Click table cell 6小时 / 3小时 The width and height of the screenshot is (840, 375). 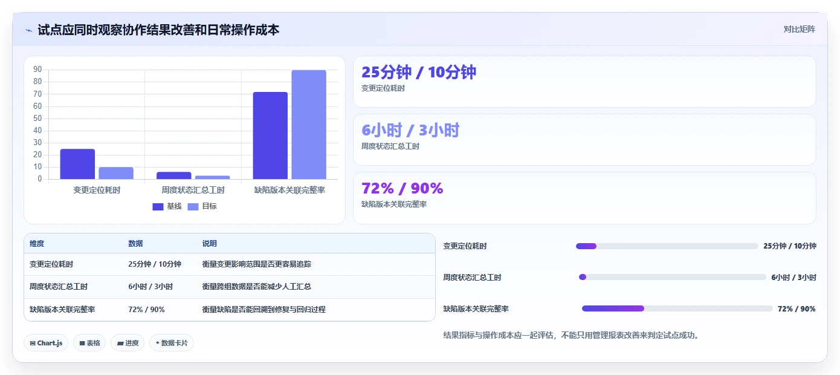(150, 287)
